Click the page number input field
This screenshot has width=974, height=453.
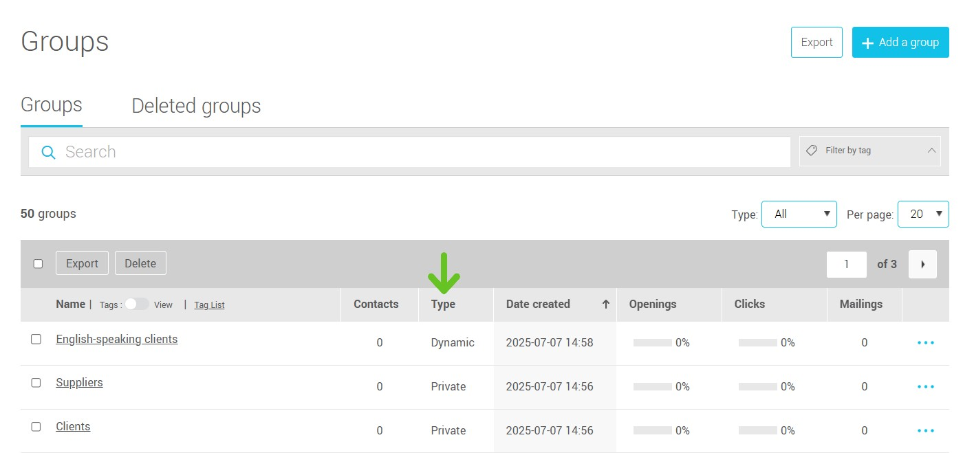point(846,264)
